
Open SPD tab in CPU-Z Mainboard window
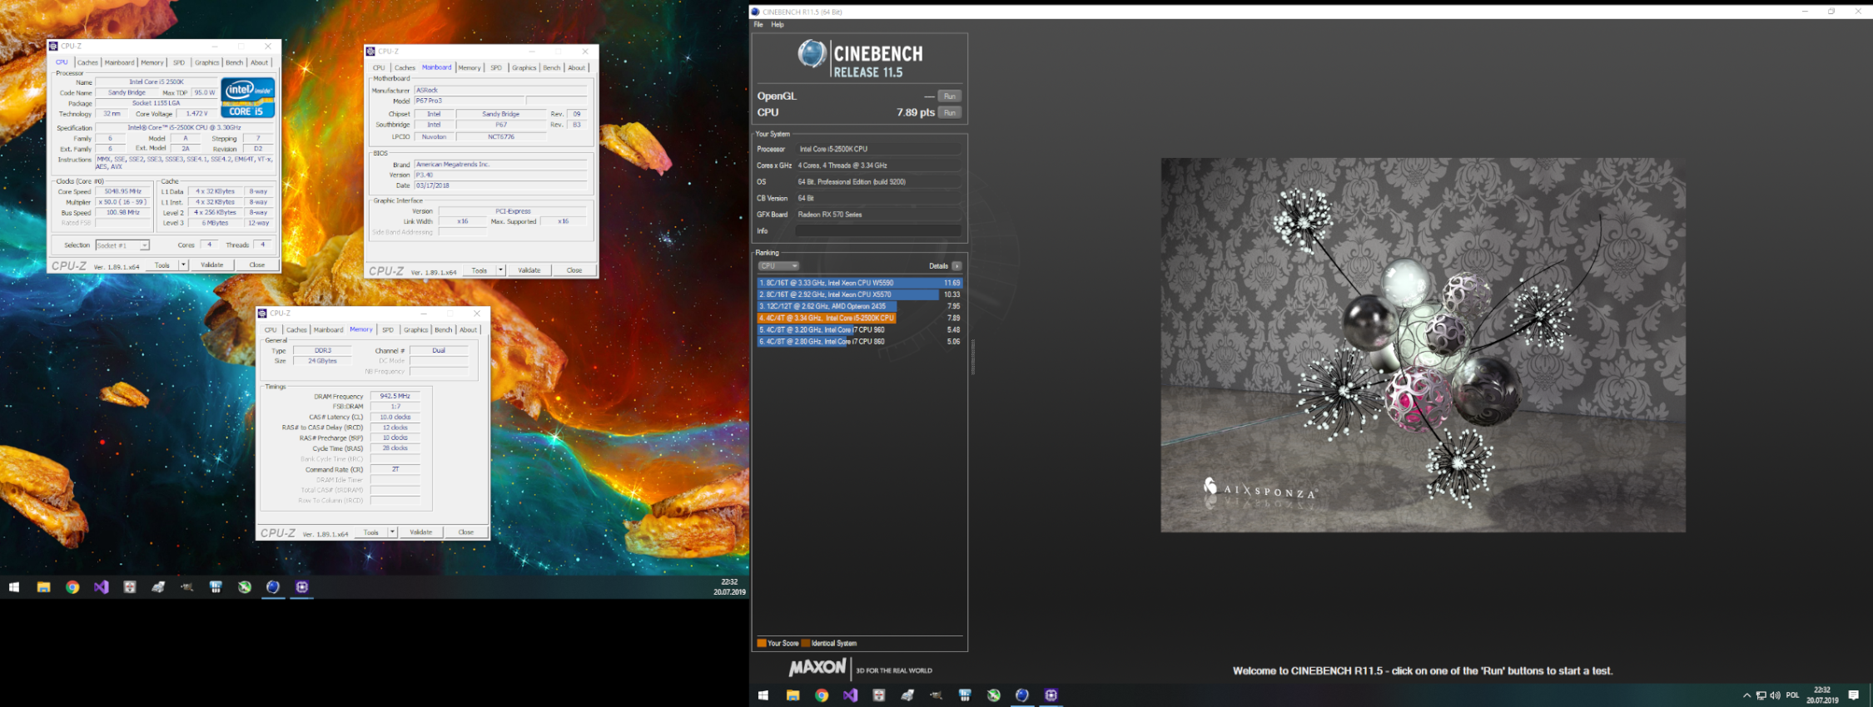(x=496, y=67)
